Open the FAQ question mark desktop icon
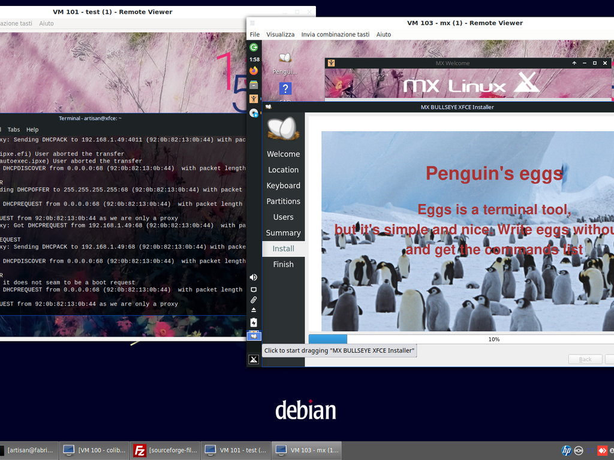This screenshot has height=460, width=614. tap(285, 89)
